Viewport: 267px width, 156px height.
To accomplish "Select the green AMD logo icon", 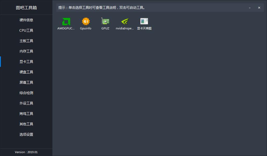I will [66, 21].
